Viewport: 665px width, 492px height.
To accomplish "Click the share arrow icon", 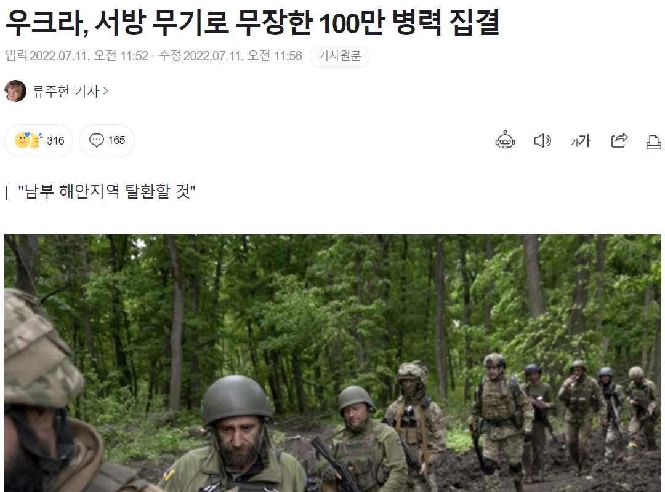I will click(x=619, y=140).
